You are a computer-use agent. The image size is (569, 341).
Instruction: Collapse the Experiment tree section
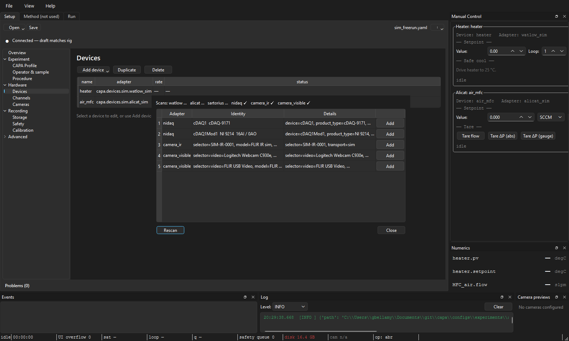(x=5, y=59)
